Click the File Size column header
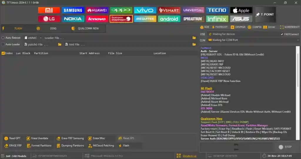 coord(115,53)
